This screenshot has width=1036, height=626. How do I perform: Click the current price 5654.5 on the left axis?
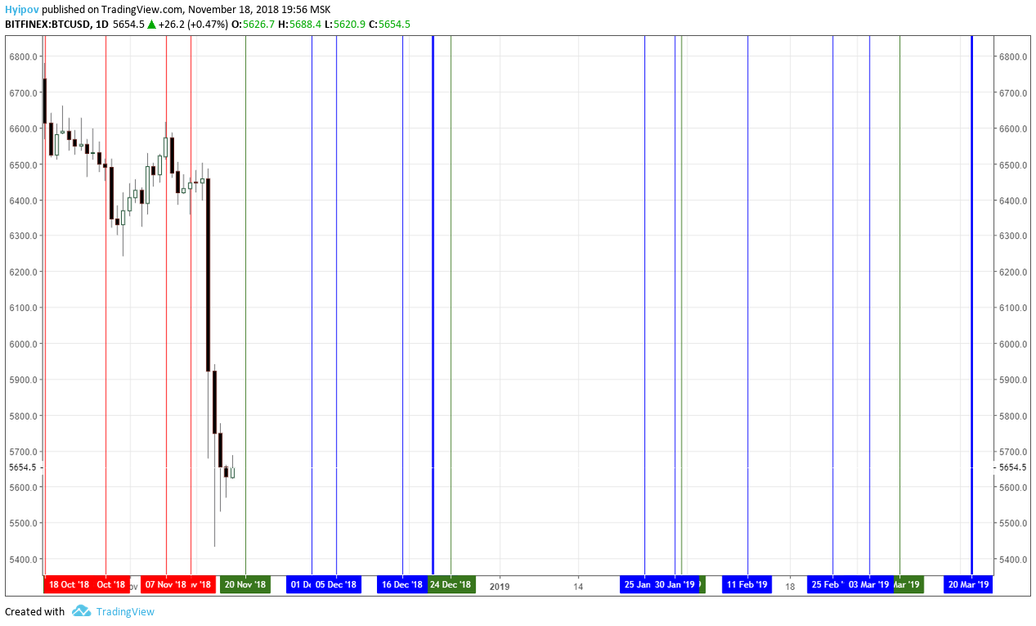[23, 467]
